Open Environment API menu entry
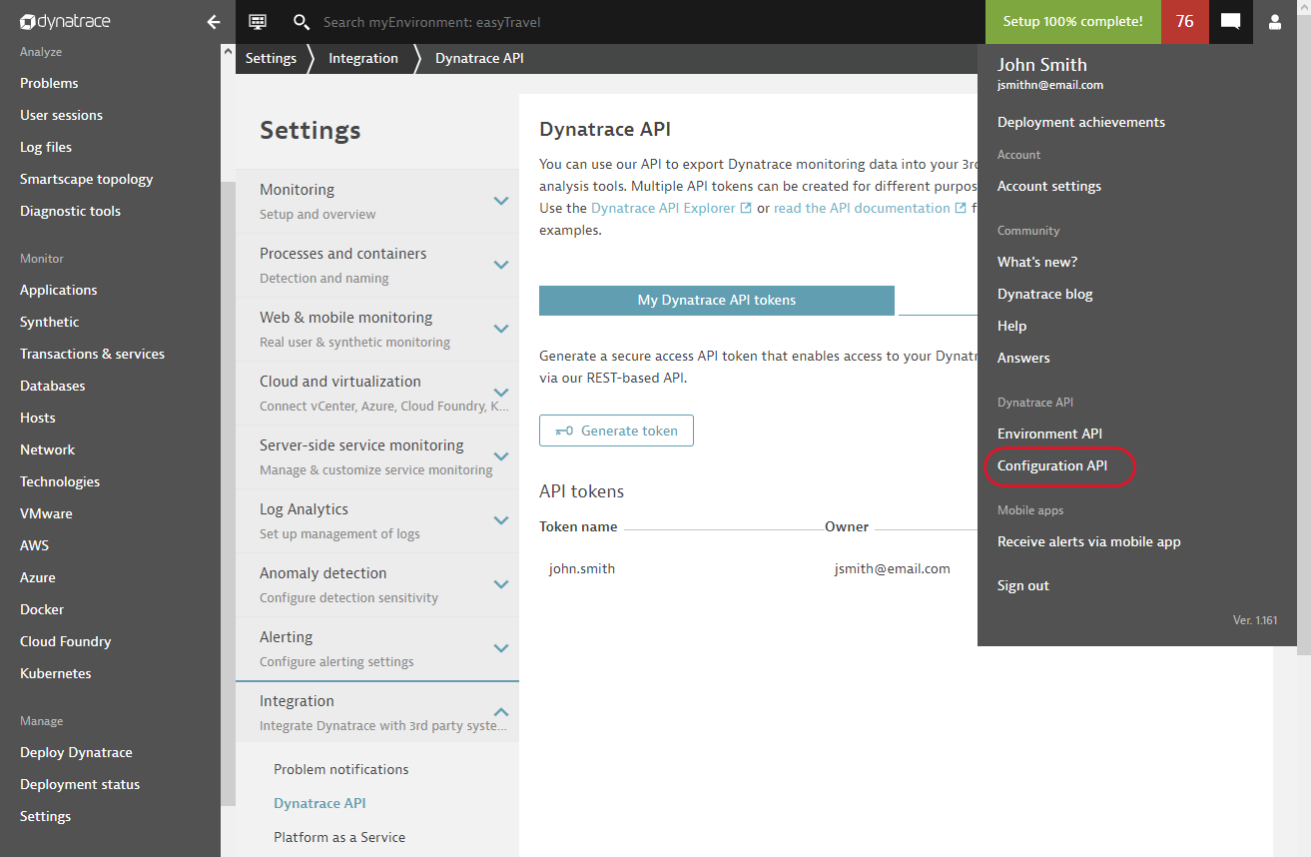This screenshot has width=1311, height=857. coord(1049,433)
